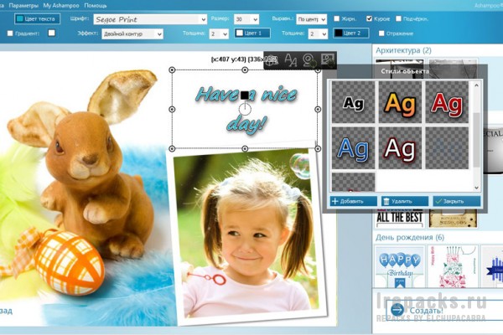Pick outline color with Цвет 1 swatch button
503x335 pixels.
(252, 33)
